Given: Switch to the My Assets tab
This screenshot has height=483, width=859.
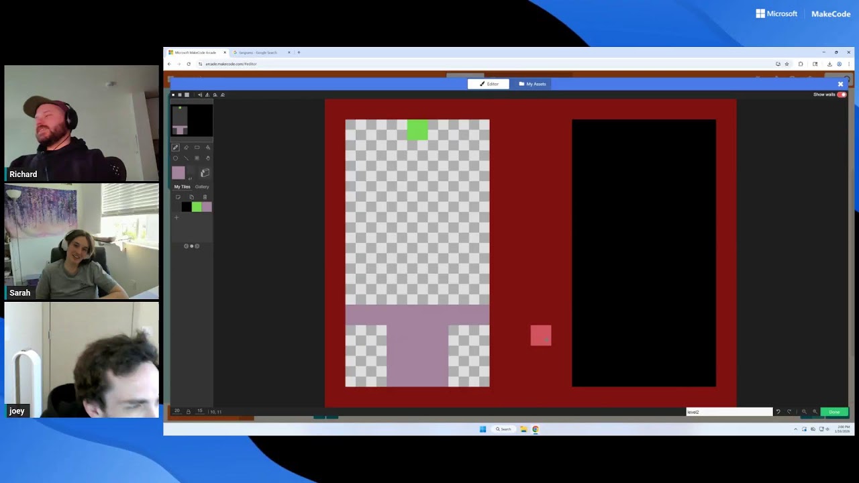Looking at the screenshot, I should point(532,84).
